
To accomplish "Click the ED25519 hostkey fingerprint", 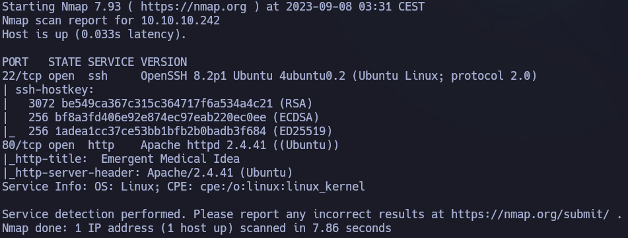I will [160, 131].
